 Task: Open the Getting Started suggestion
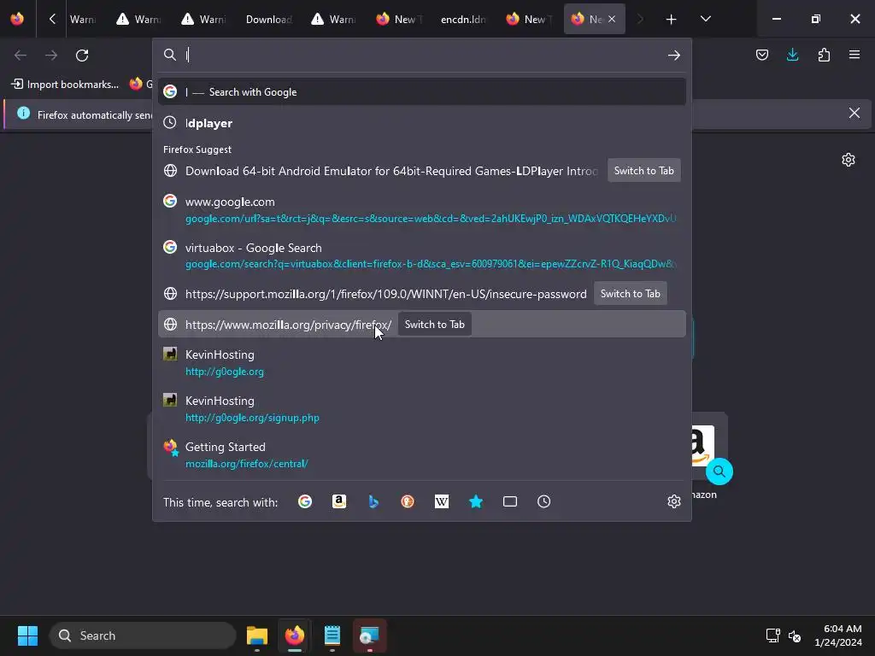(422, 454)
